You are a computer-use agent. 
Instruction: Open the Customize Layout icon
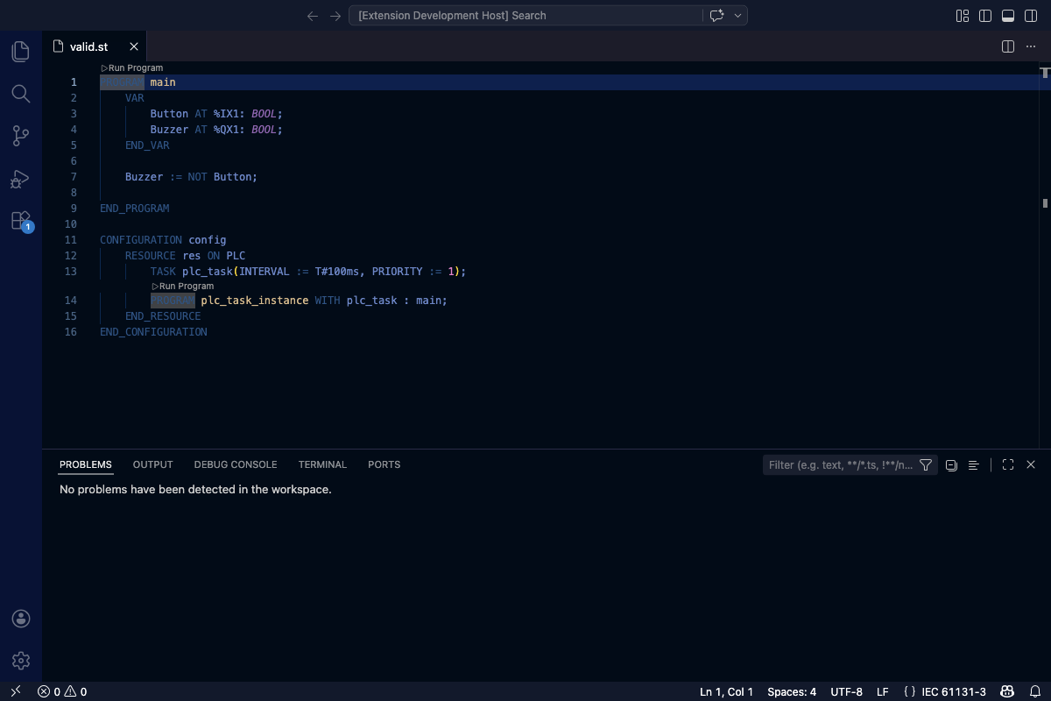click(x=963, y=16)
